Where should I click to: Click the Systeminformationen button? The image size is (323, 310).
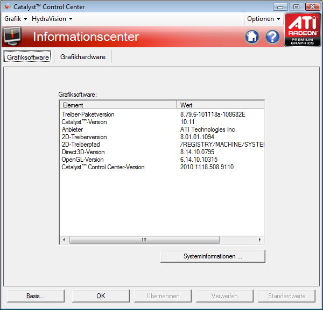click(213, 256)
